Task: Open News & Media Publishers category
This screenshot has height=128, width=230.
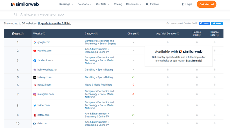Action: [x=98, y=85]
